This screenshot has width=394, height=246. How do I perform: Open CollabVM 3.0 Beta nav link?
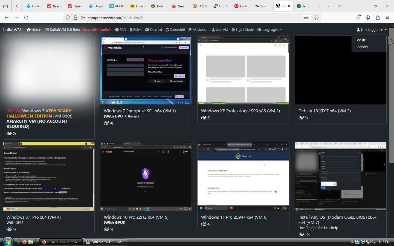[x=78, y=30]
